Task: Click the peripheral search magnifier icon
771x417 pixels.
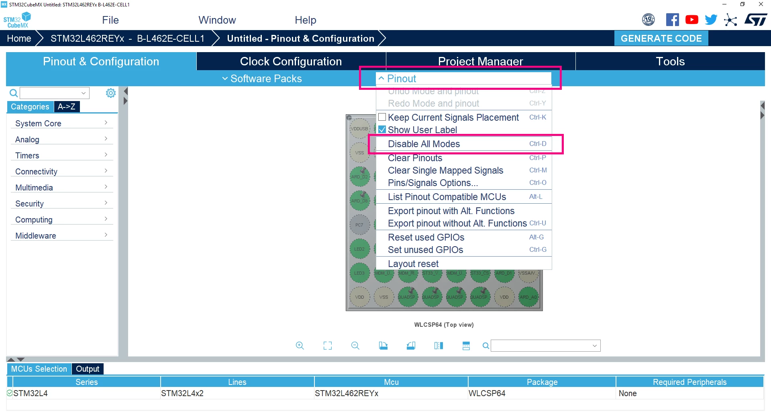Action: point(13,93)
